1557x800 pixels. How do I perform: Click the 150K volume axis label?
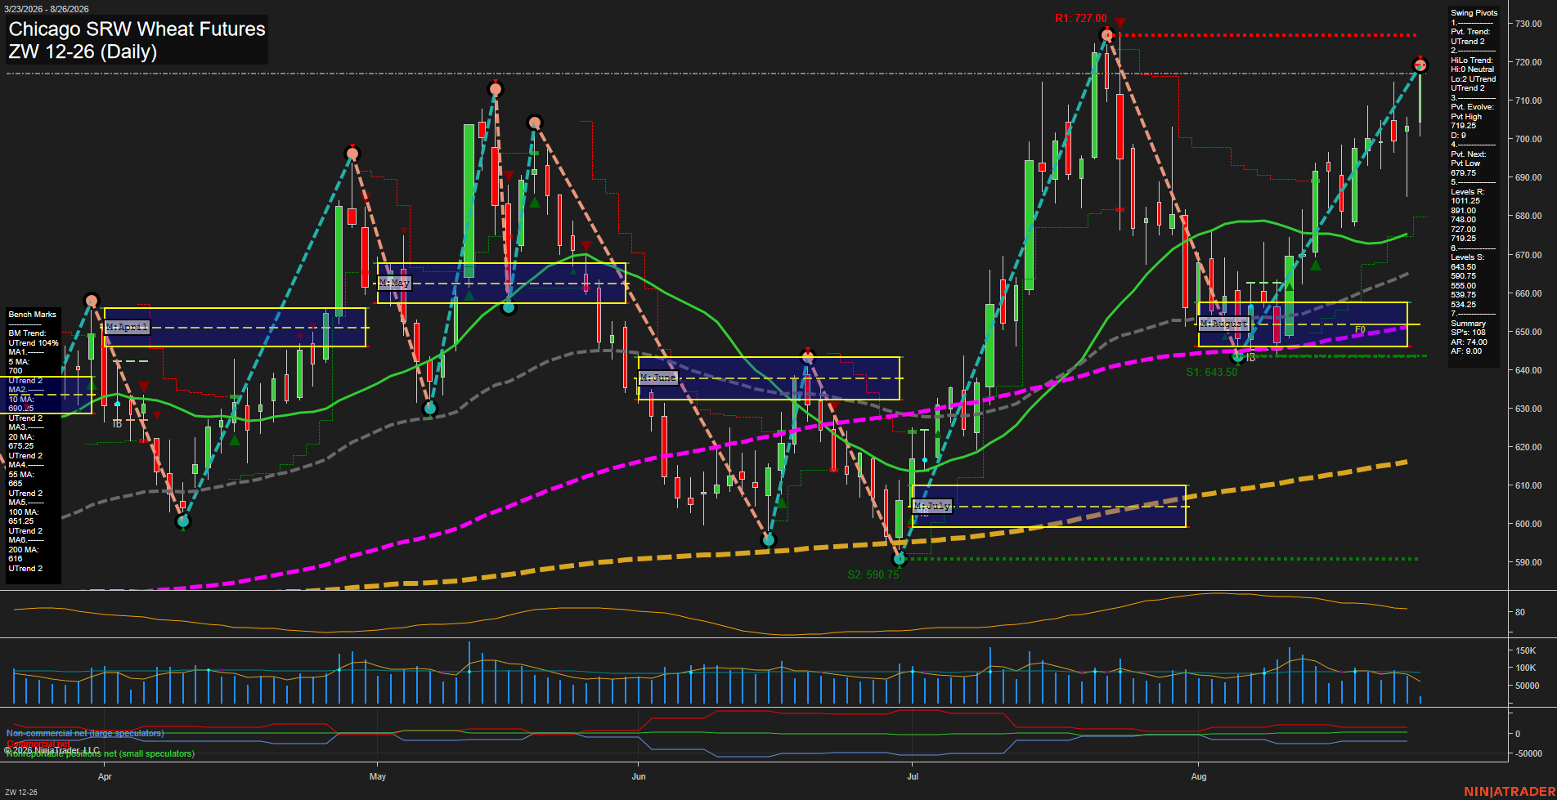tap(1526, 650)
